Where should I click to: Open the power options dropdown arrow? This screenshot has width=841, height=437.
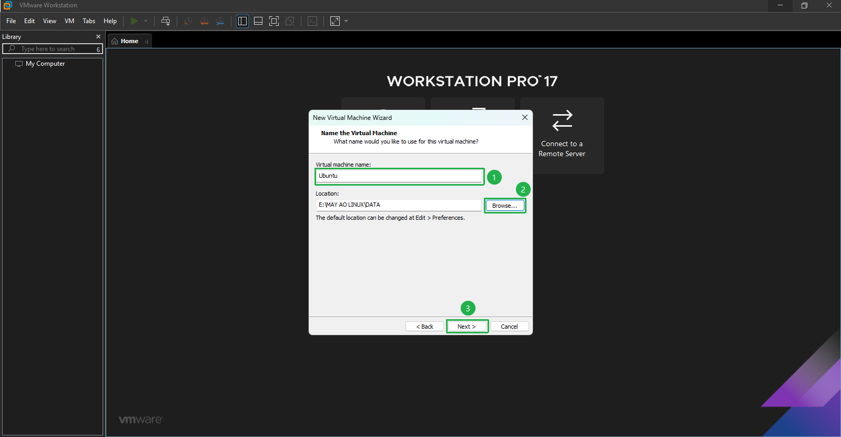pyautogui.click(x=146, y=21)
